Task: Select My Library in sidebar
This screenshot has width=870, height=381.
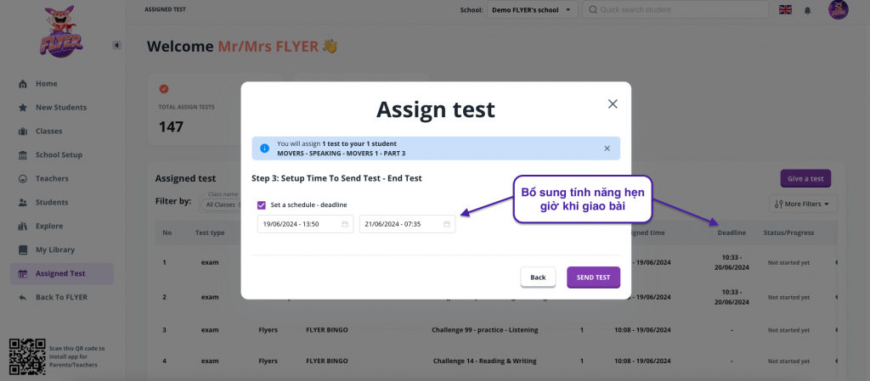Action: click(x=54, y=249)
